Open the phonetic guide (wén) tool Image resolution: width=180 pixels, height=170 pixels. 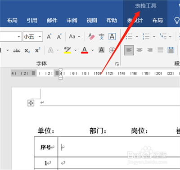tap(102, 36)
